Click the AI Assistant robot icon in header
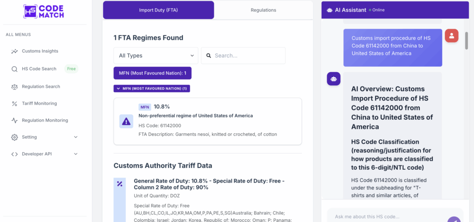Viewport: 474px width, 222px height. pos(330,10)
